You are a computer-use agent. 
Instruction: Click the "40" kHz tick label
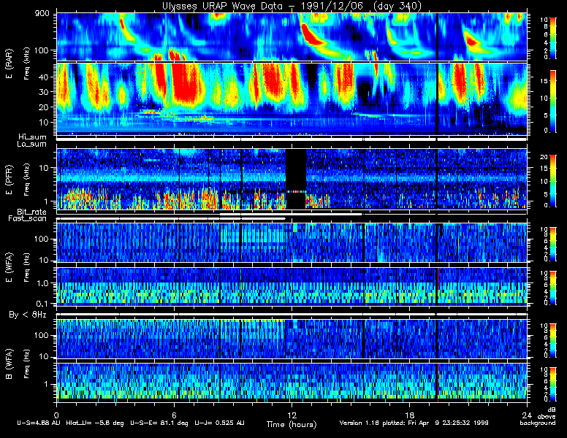44,77
